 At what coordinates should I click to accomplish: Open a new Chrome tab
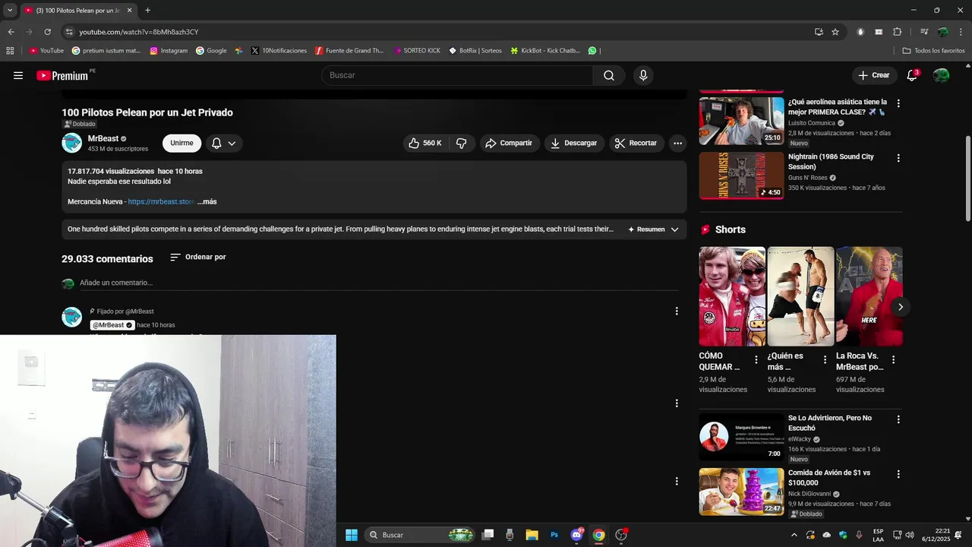coord(147,11)
